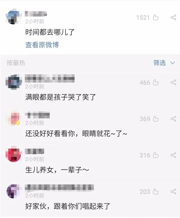Viewport: 180px width, 218px height.
Task: Like the comment with 316 likes
Action: (x=156, y=155)
